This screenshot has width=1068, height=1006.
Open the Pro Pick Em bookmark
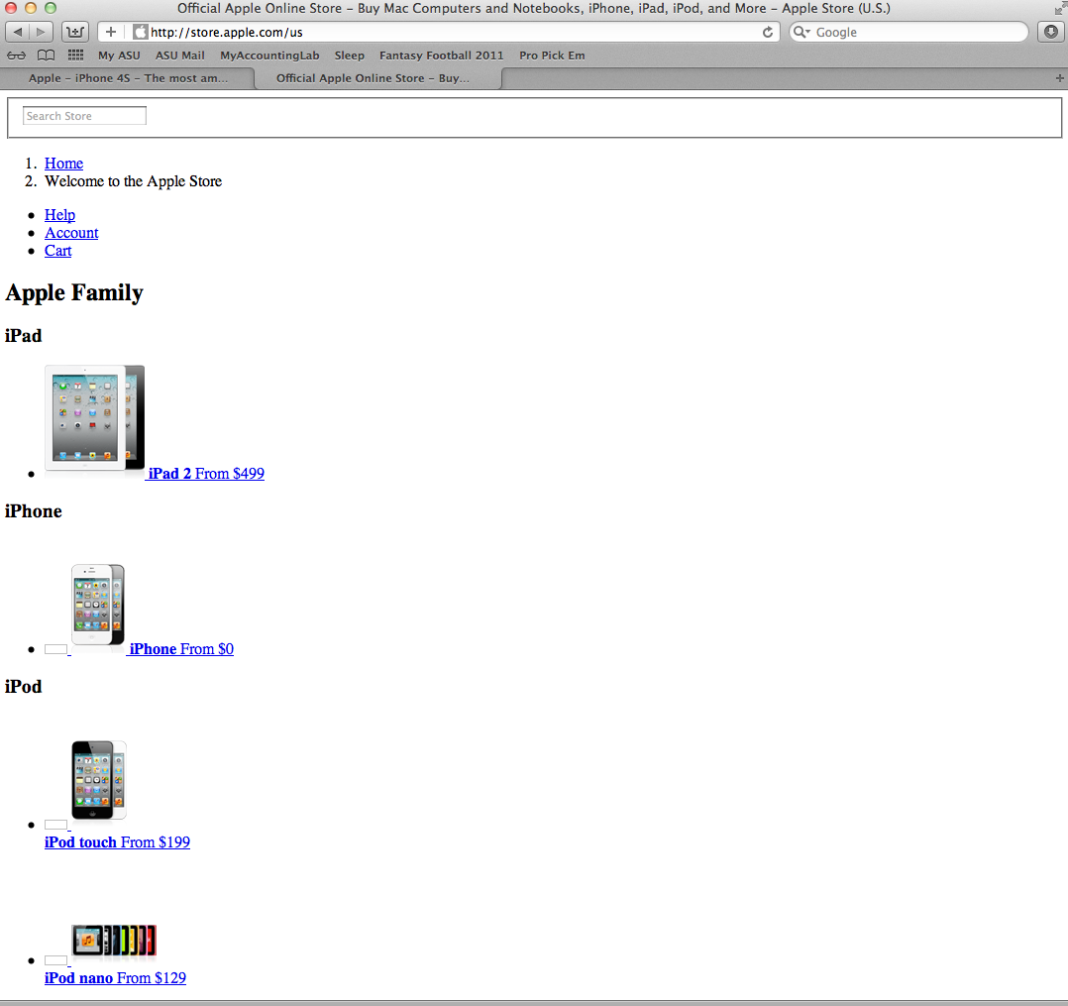(x=552, y=56)
